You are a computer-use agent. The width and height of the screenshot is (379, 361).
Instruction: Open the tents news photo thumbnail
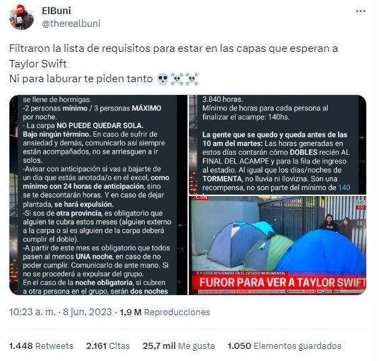277,245
